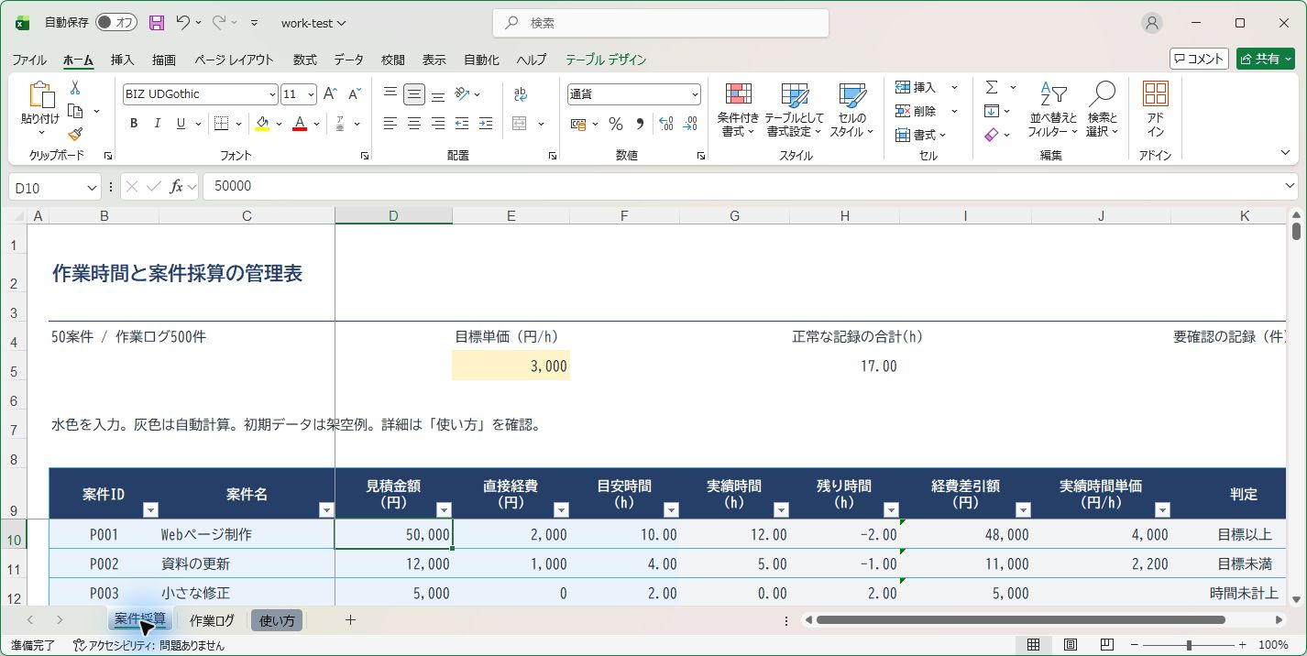The image size is (1307, 656).
Task: Open the BIZ UDGothic font name dropdown
Action: (272, 94)
